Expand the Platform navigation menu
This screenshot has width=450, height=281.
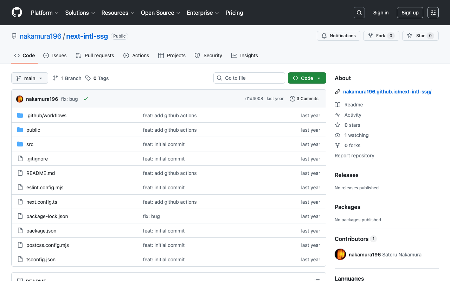click(45, 13)
